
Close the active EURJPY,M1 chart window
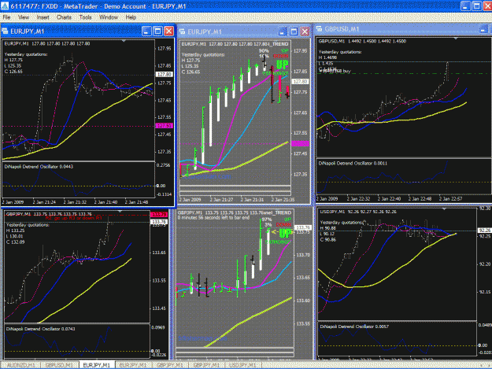[x=168, y=31]
